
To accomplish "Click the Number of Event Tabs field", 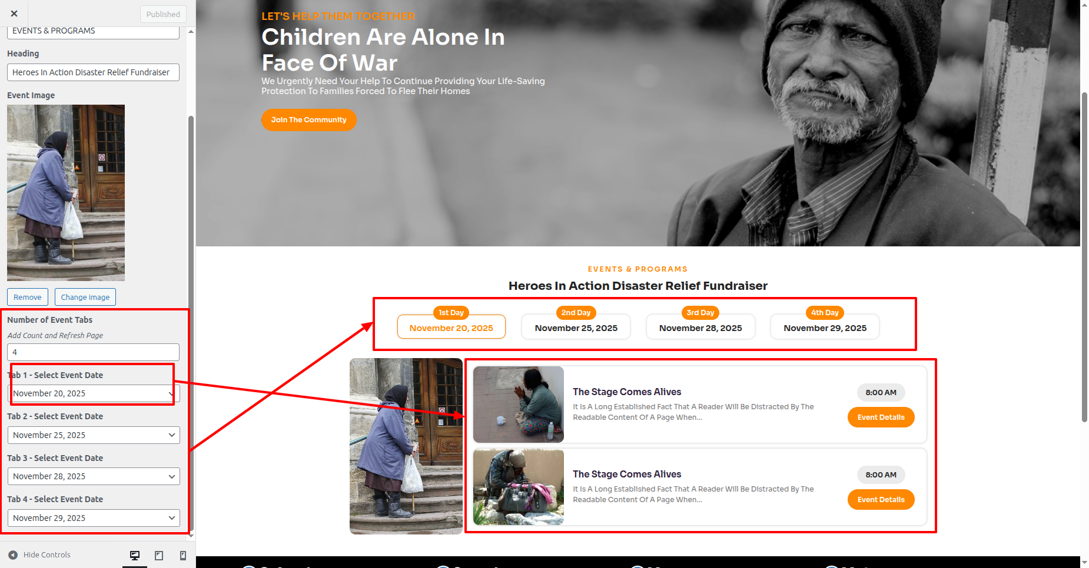I will click(x=94, y=352).
